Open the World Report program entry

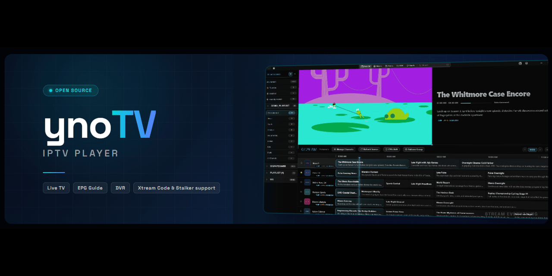coord(460,183)
